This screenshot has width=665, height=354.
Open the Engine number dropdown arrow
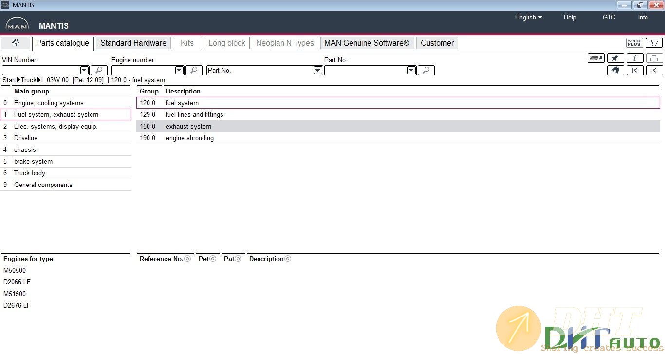[x=179, y=70]
